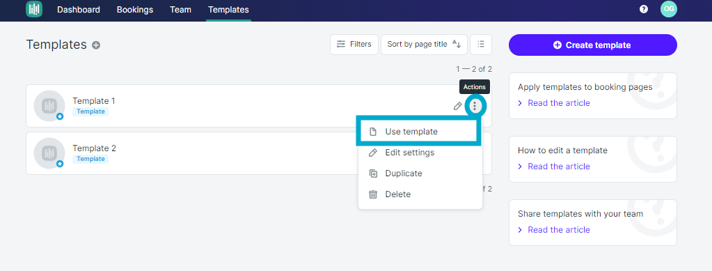Click the Create template button
This screenshot has height=271, width=712.
(x=592, y=45)
